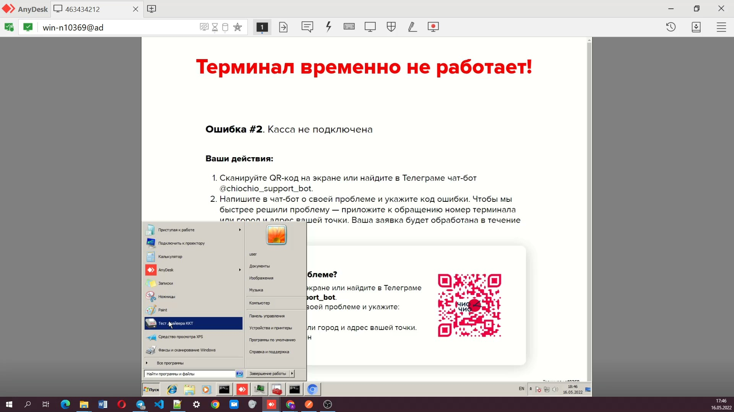Open the permissions shield icon
This screenshot has width=734, height=412.
pyautogui.click(x=391, y=27)
